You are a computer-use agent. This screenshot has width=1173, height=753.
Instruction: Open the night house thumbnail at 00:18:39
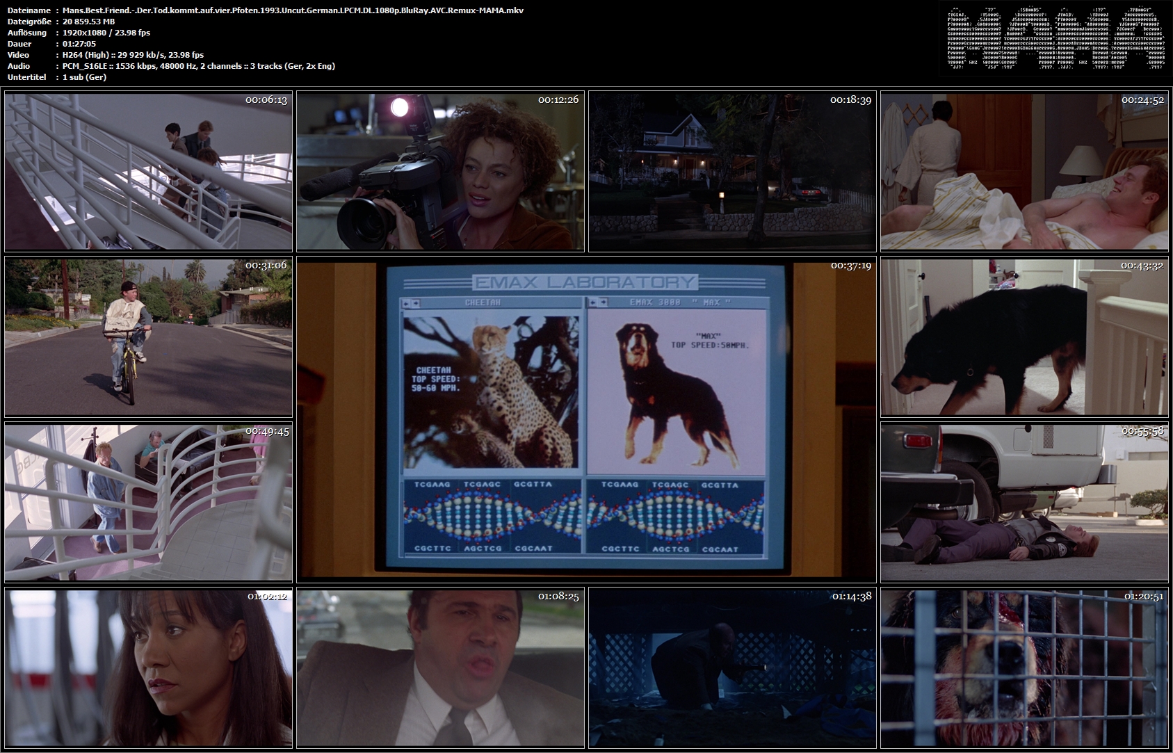pyautogui.click(x=732, y=171)
